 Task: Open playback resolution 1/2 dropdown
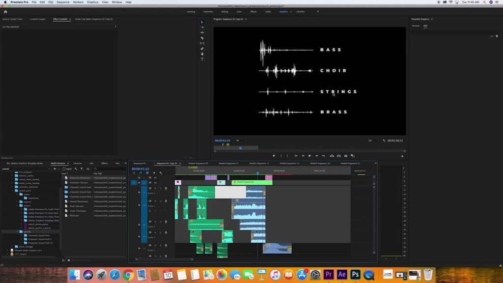tap(373, 141)
